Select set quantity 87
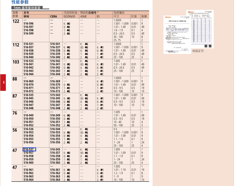 pos(15,96)
